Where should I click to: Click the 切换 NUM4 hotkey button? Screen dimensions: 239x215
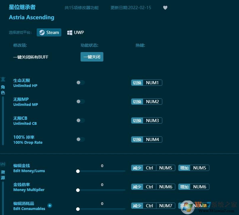click(146, 139)
